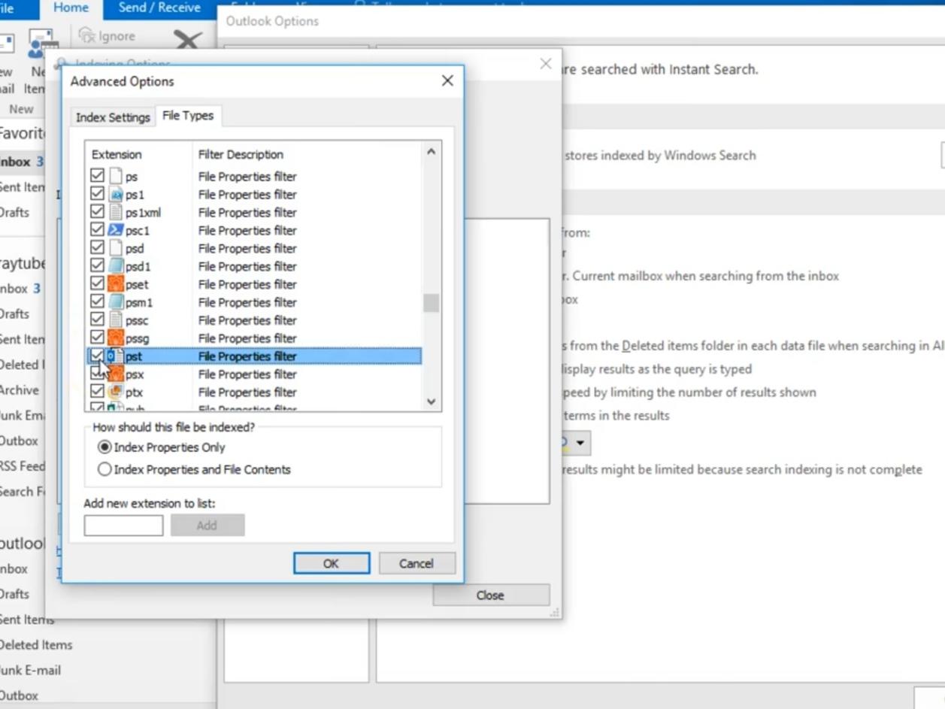Uncheck the ps extension checkbox
This screenshot has width=945, height=709.
click(97, 176)
